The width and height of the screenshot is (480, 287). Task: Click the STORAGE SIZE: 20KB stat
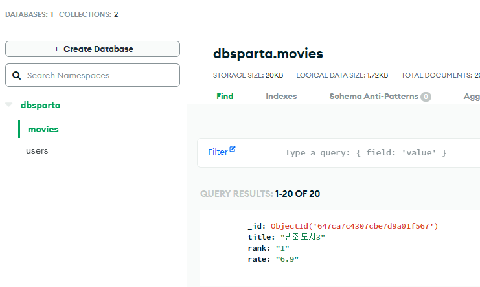[248, 75]
